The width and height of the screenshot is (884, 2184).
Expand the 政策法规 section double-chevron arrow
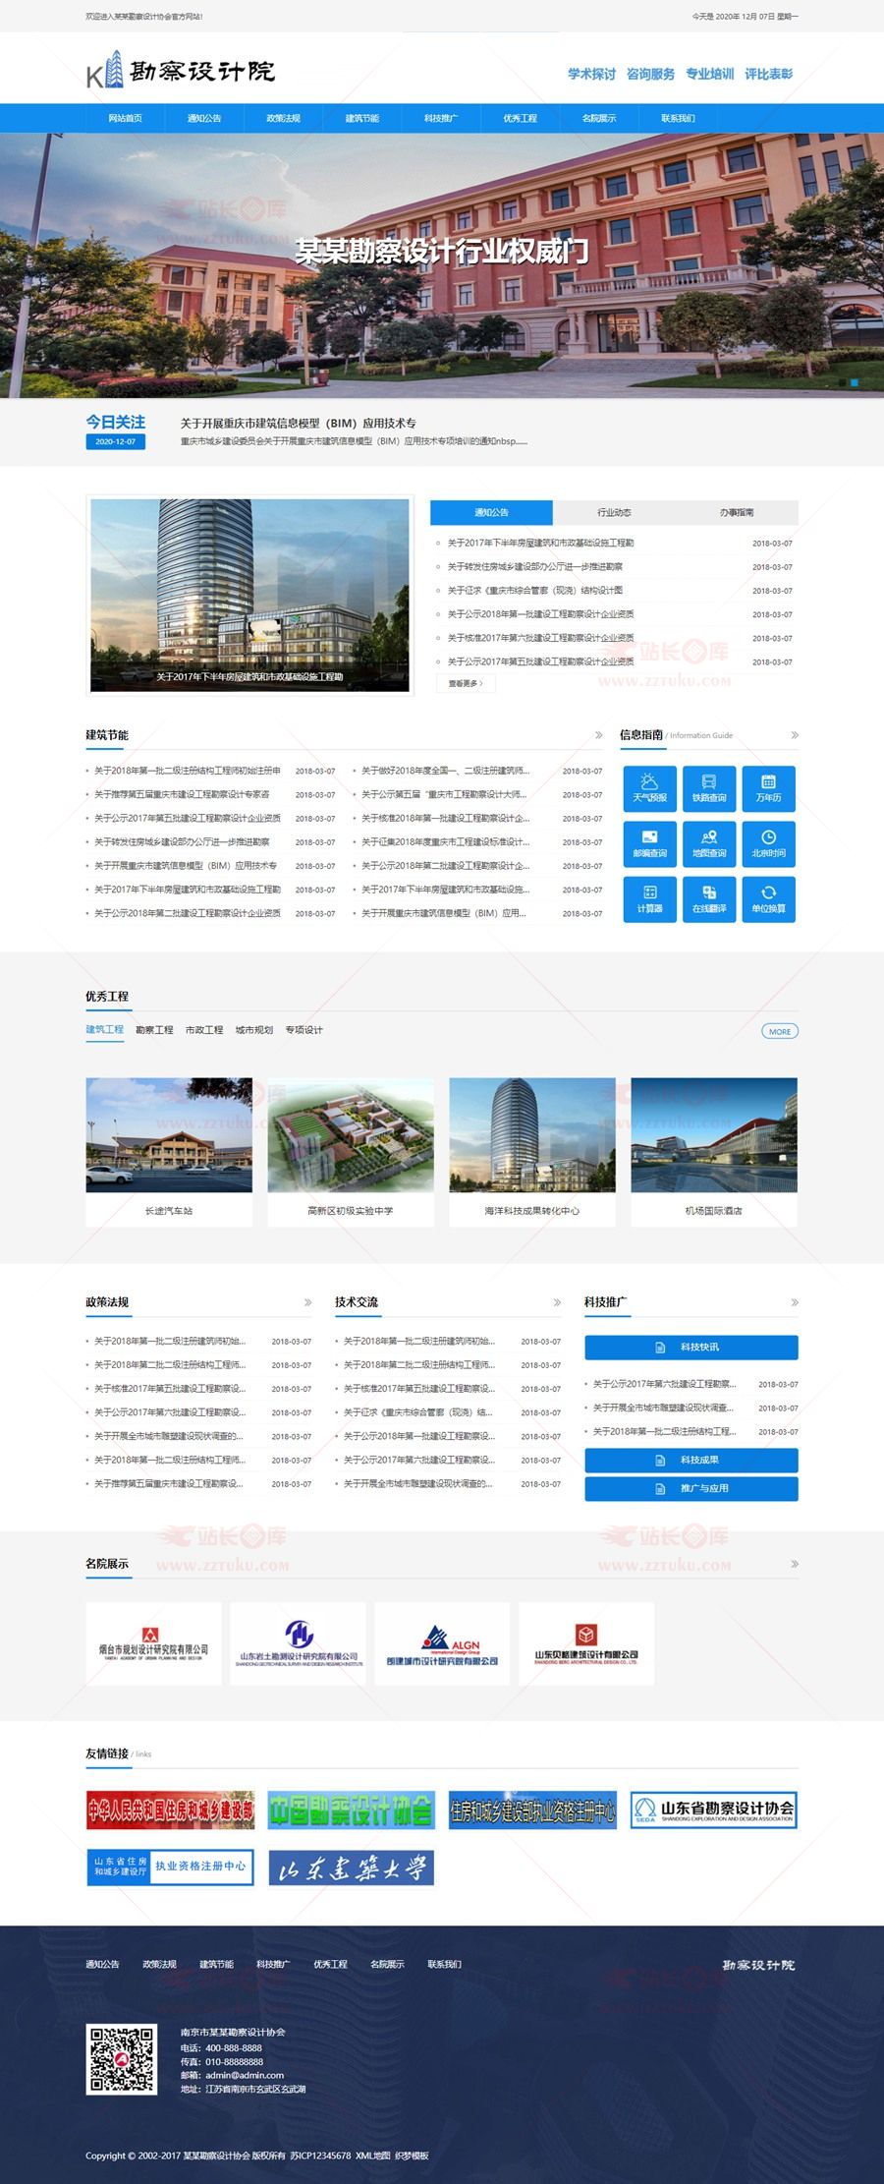coord(307,1302)
